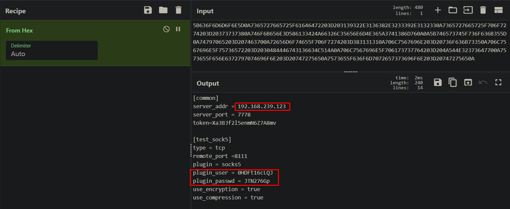Undo the last output change

tap(483, 82)
